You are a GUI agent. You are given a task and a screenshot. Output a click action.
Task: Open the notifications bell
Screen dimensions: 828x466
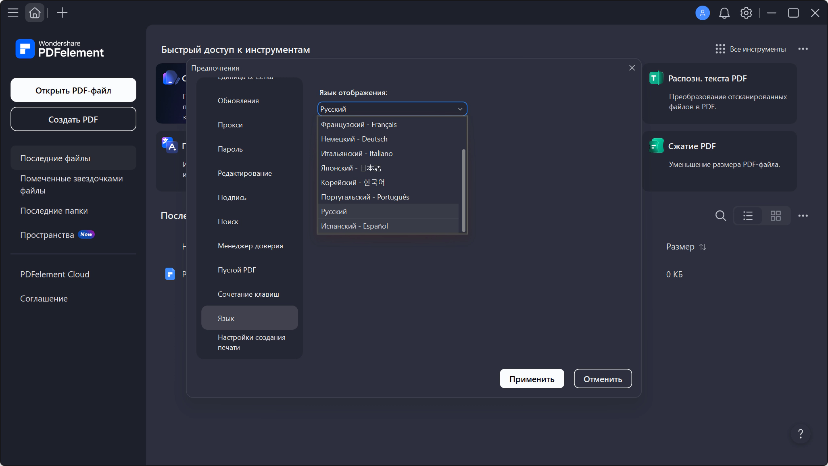724,13
